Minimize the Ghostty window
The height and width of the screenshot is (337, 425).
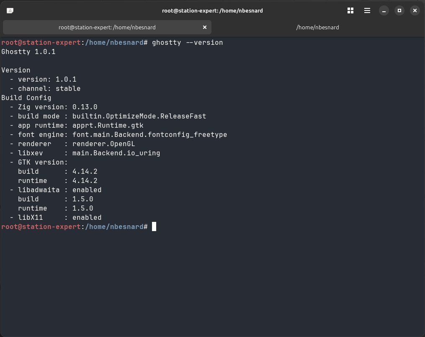pos(384,10)
